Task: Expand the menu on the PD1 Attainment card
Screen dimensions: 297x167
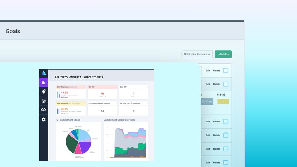Action: (x=84, y=104)
